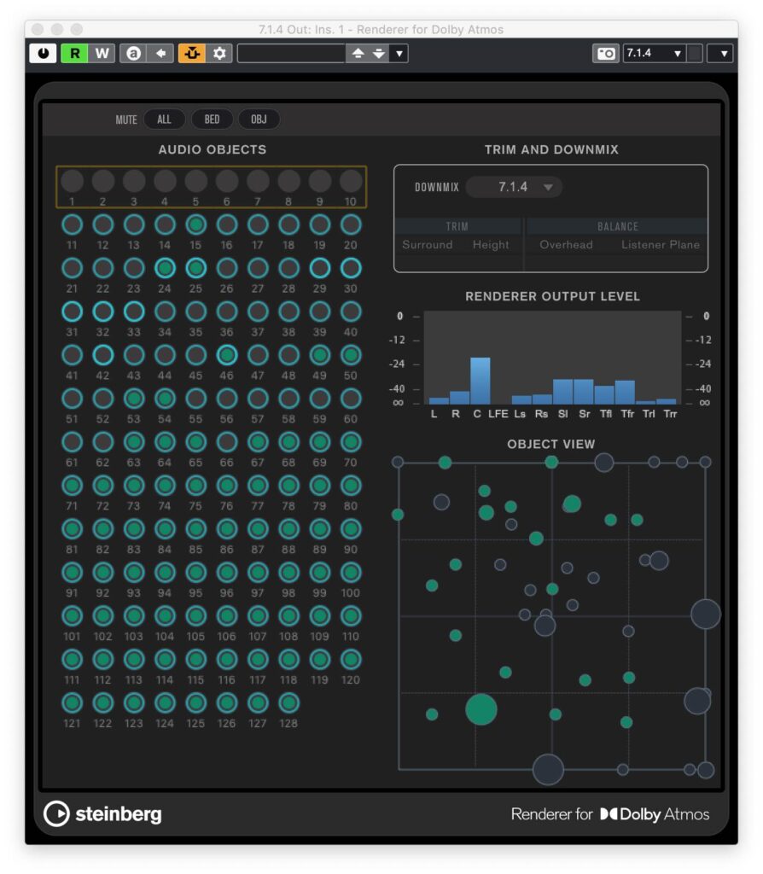Click audio object 120 indicator
Image resolution: width=763 pixels, height=874 pixels.
[351, 660]
